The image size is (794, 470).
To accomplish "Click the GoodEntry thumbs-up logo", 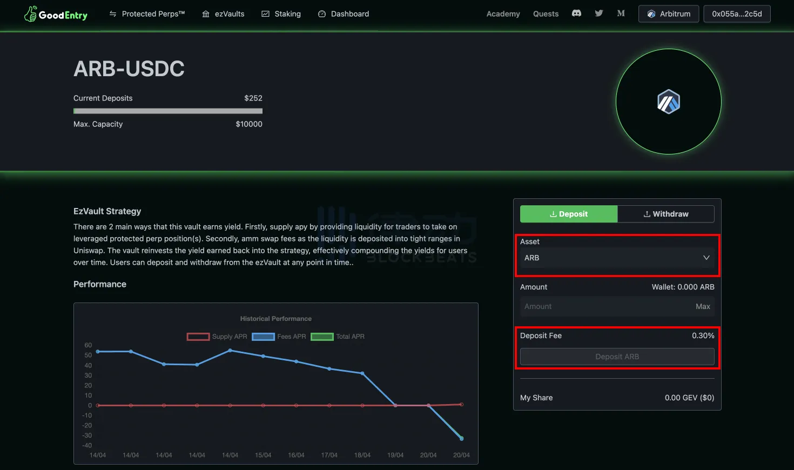I will (31, 14).
